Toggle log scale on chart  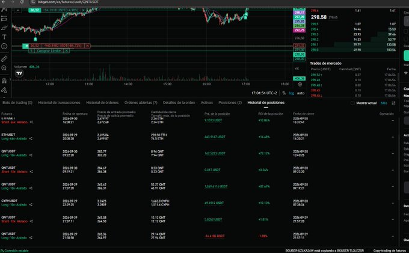pos(291,93)
